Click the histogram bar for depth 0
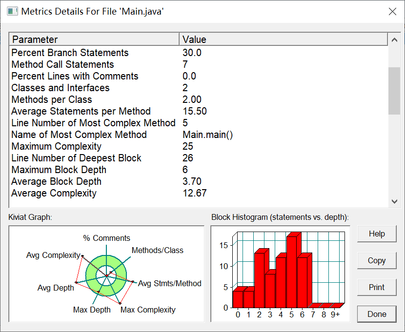 point(238,299)
